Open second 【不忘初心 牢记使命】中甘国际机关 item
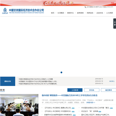 point(58,111)
